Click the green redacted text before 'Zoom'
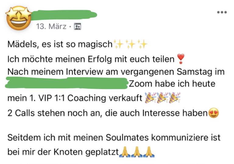The height and width of the screenshot is (164, 234). (x=67, y=83)
